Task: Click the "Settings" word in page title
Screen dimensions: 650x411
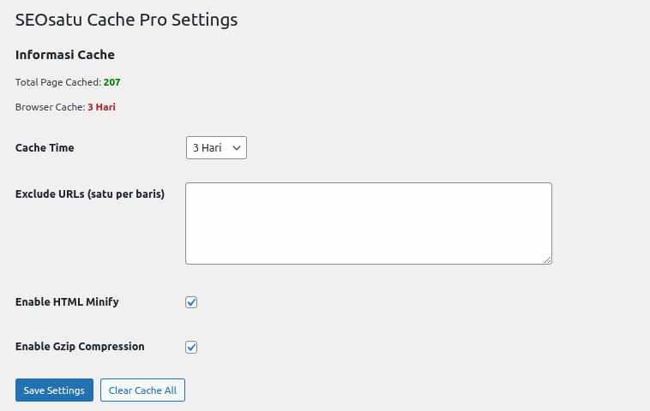Action: [x=206, y=19]
